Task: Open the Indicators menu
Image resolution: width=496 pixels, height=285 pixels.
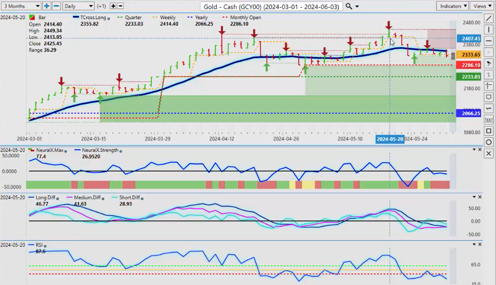Action: [x=453, y=6]
